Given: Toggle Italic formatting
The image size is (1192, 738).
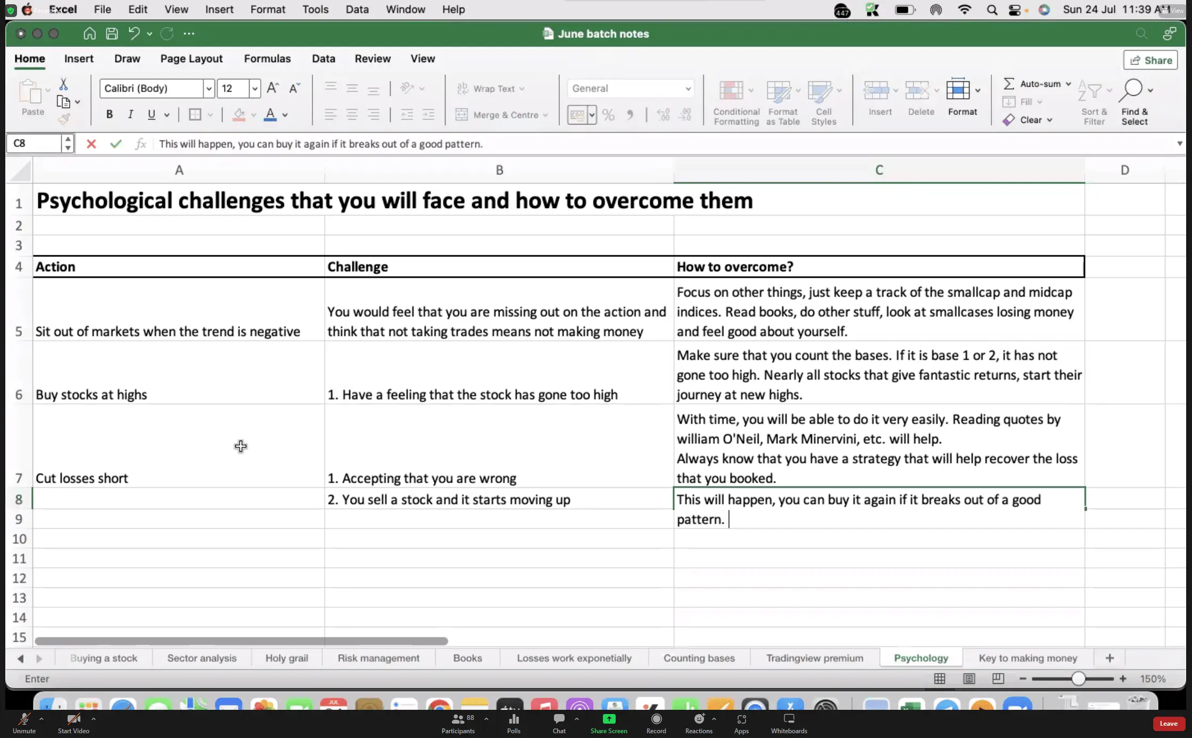Looking at the screenshot, I should coord(130,114).
